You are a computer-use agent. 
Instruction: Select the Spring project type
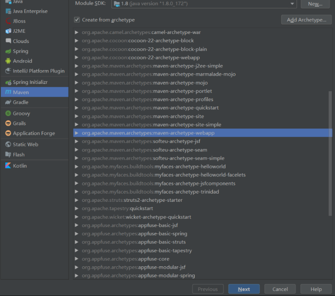(34, 51)
